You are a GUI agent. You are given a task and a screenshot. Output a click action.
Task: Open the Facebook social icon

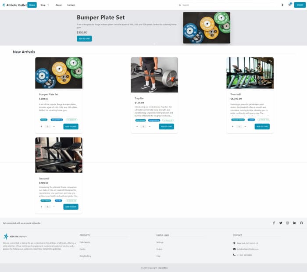coord(274,223)
